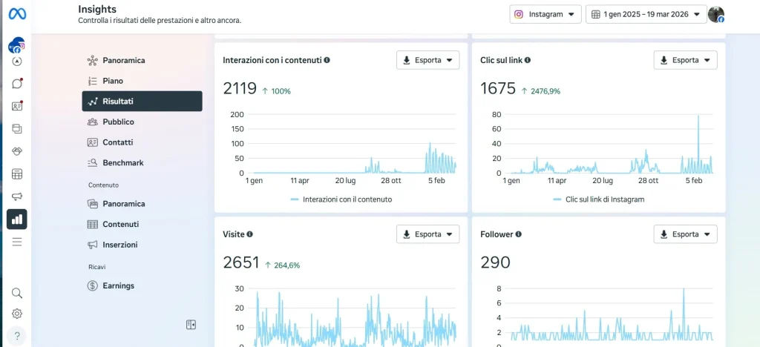Click the 2651 visits total
The image size is (760, 347).
[241, 262]
